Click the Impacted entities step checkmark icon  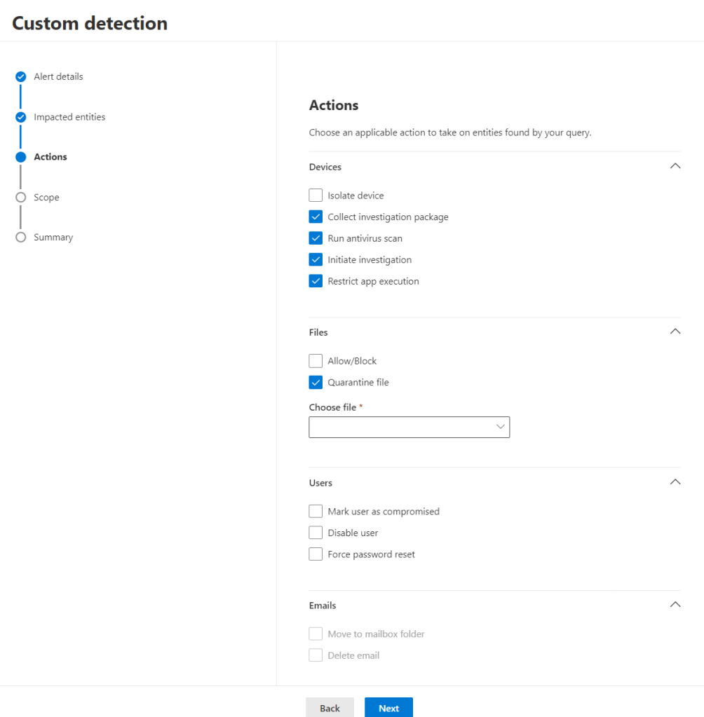pos(20,117)
